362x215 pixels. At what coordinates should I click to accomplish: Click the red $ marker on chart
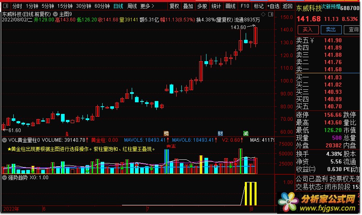click(67, 134)
